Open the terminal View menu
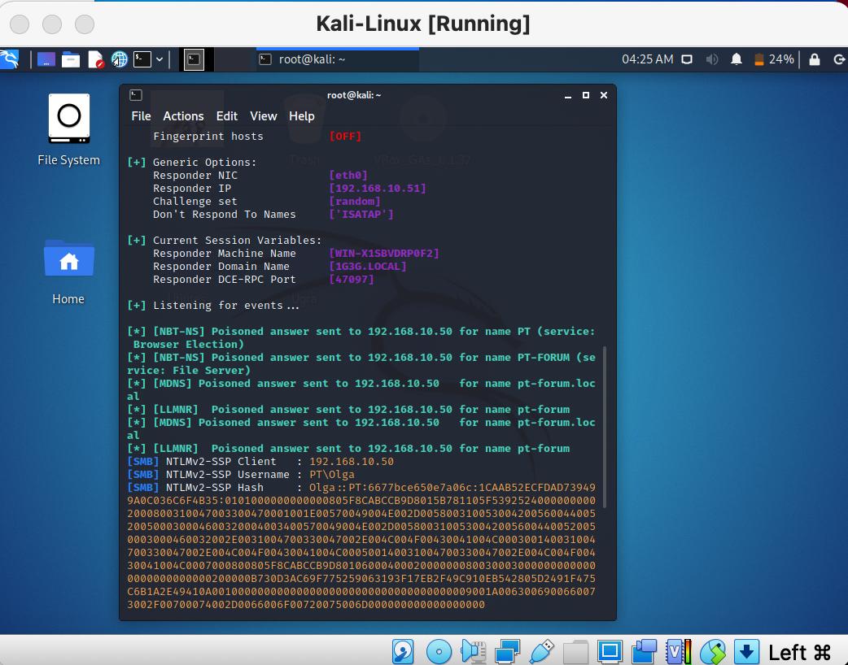 [264, 116]
